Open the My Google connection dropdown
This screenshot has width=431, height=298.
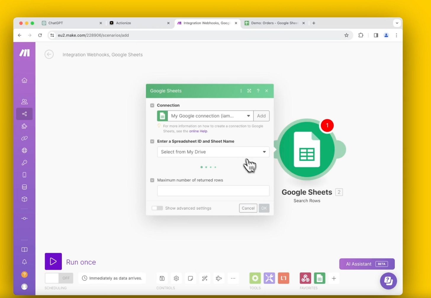[x=210, y=116]
